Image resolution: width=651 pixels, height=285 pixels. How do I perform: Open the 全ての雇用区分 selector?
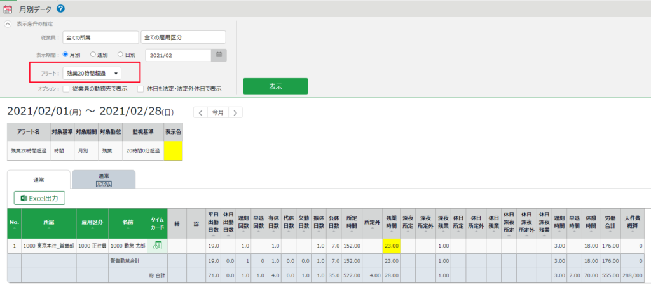tap(184, 37)
